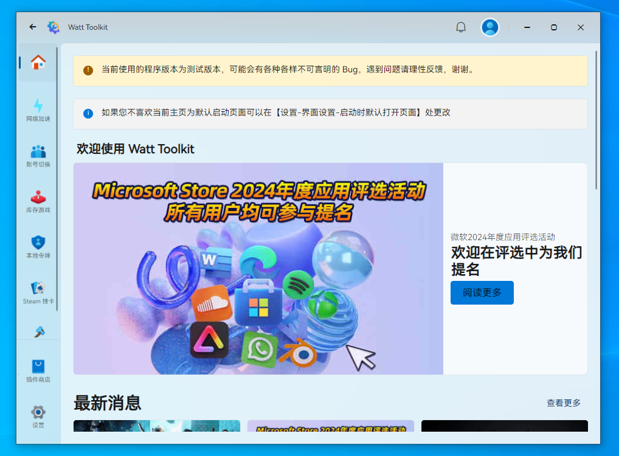Screen dimensions: 619x456
Task: Click 欢迎在评选中为我们提名 headline
Action: (x=516, y=261)
